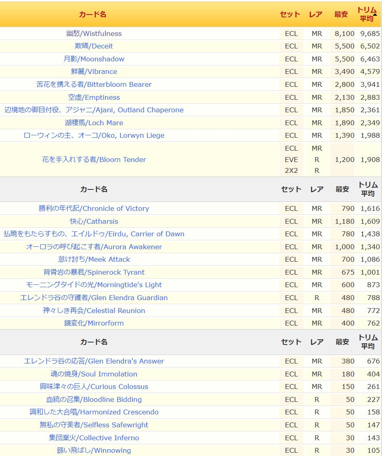This screenshot has height=456, width=382.
Task: Open Ajani, Outland Chaperone card link
Action: pyautogui.click(x=94, y=110)
